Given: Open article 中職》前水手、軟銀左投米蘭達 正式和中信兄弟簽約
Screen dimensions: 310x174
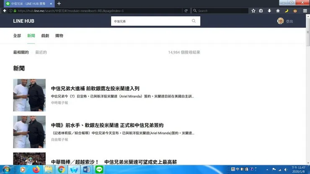Looking at the screenshot, I should 107,125.
